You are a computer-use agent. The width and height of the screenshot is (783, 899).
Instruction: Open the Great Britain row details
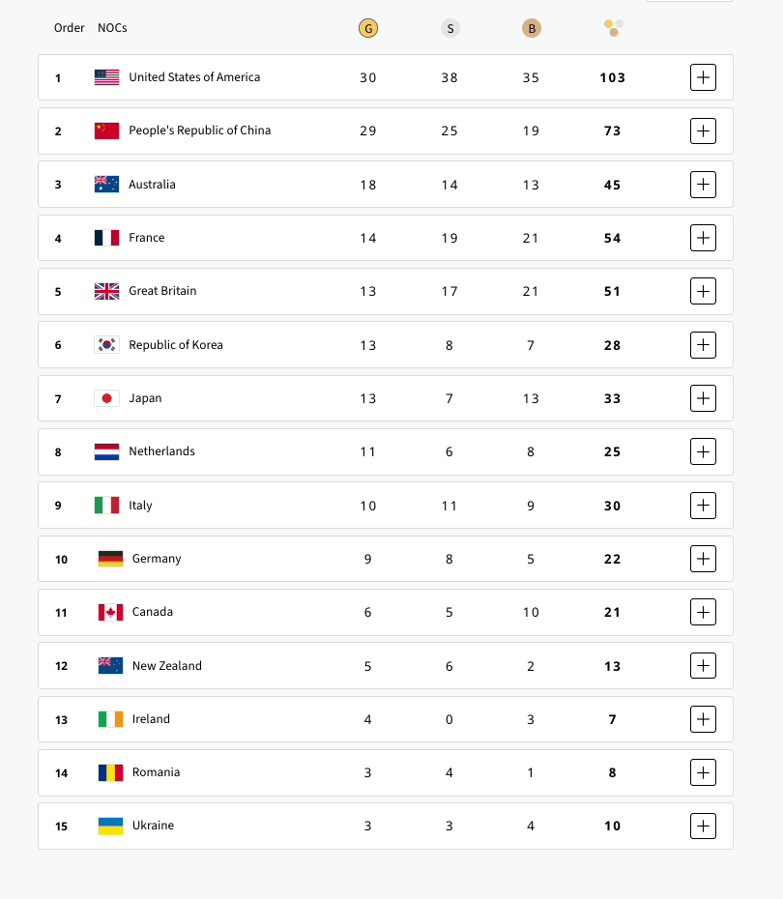[x=703, y=291]
